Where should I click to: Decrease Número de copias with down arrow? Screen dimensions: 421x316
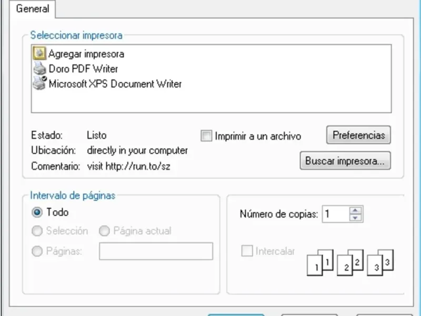[356, 218]
